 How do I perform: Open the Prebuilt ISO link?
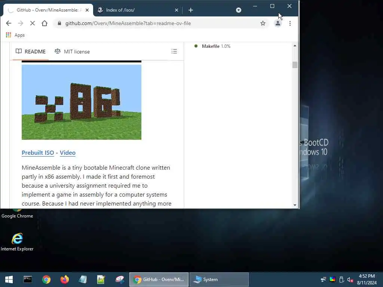(38, 153)
